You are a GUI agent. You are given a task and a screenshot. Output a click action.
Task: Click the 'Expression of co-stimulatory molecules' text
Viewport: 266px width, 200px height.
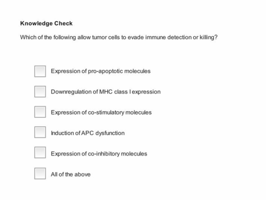coord(101,112)
